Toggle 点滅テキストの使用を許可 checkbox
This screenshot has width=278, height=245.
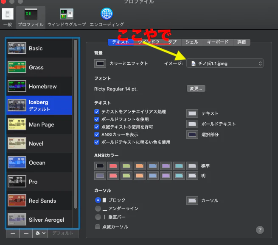(97, 127)
